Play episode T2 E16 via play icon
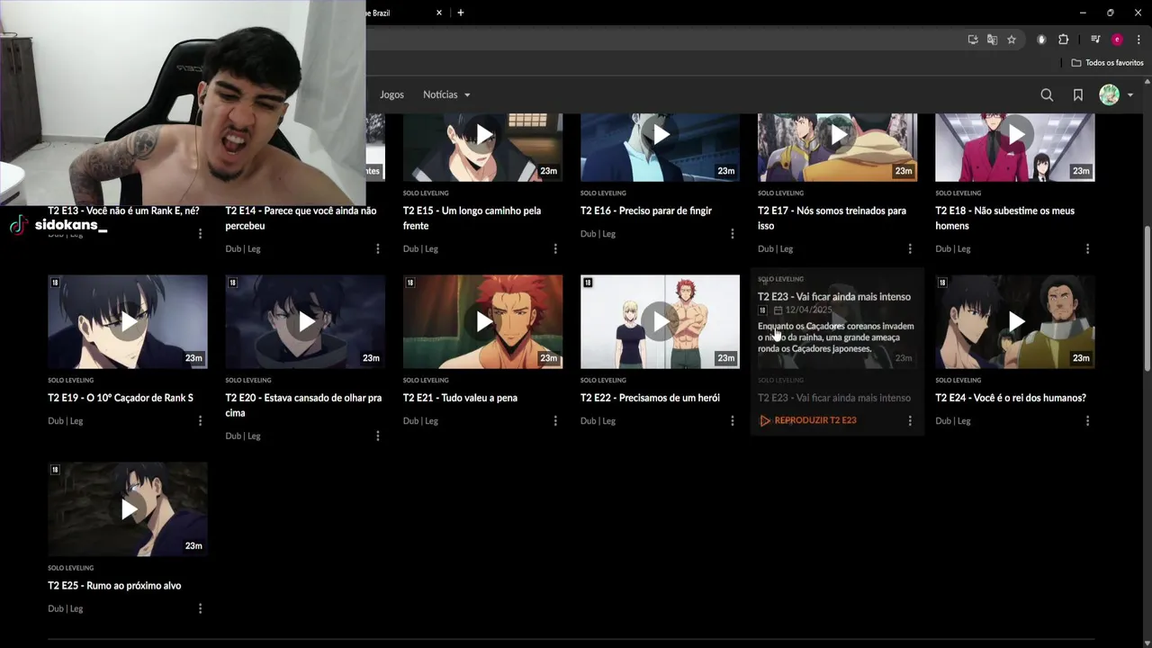This screenshot has width=1152, height=648. coord(661,135)
